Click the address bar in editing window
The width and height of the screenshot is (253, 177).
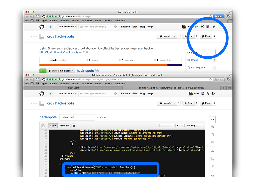127,79
